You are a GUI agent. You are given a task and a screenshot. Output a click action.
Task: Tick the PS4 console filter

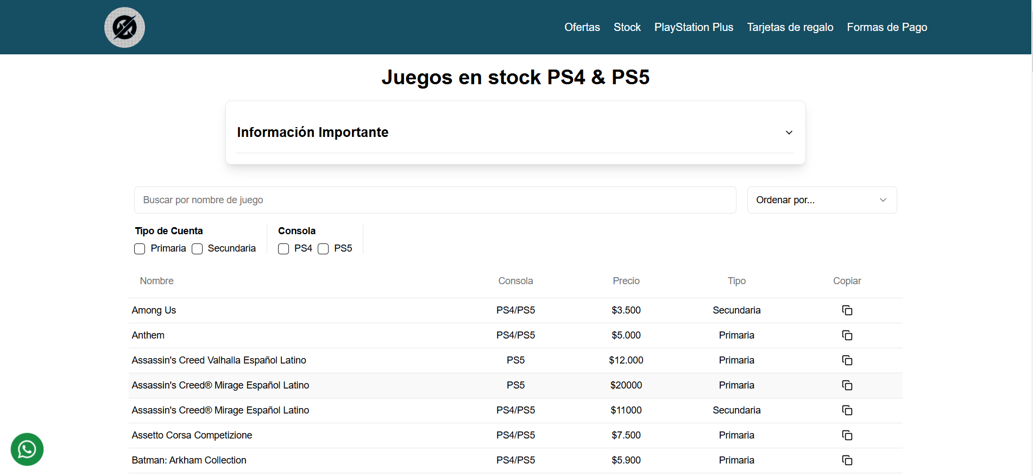click(x=284, y=249)
